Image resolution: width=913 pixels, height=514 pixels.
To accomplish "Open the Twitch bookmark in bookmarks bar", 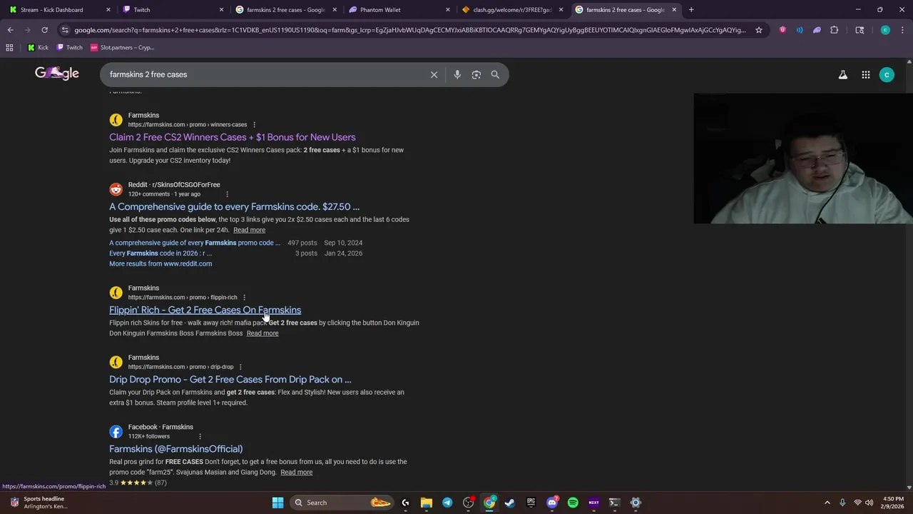I will (69, 47).
